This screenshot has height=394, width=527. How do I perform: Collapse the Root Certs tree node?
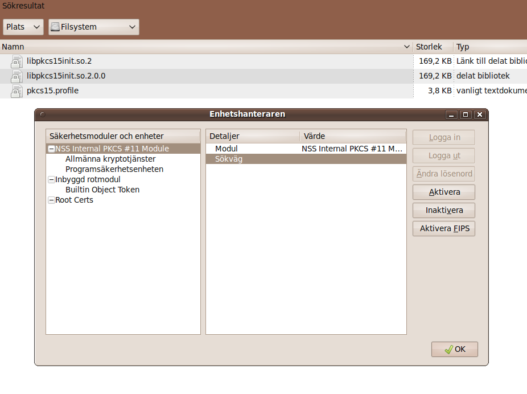click(51, 200)
